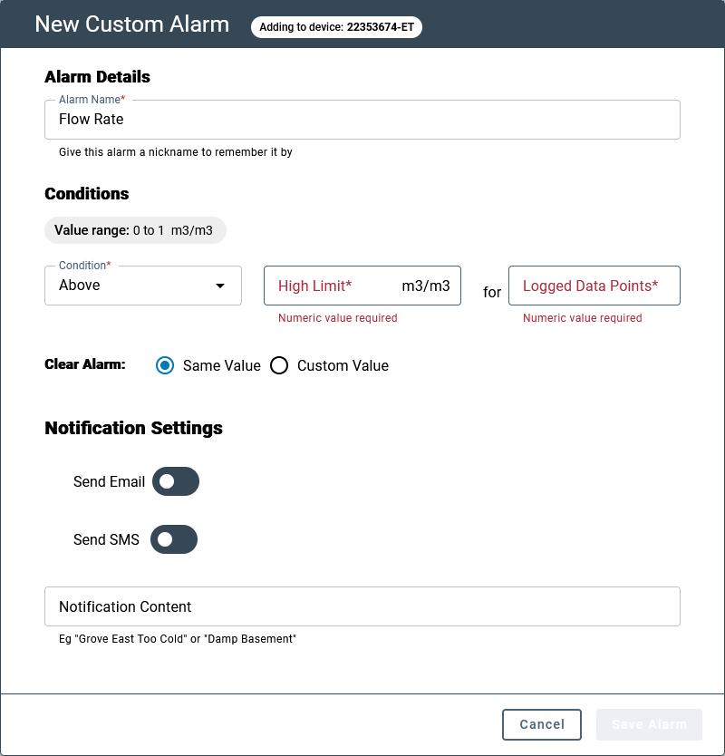Click the Notification Settings heading

click(133, 428)
